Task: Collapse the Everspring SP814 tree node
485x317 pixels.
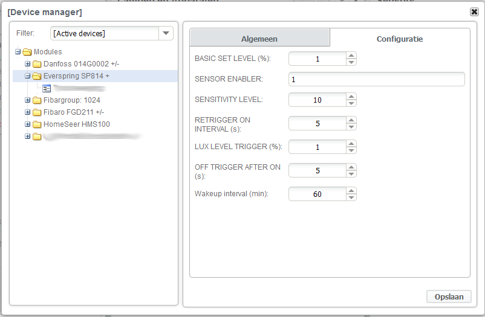Action: [28, 76]
